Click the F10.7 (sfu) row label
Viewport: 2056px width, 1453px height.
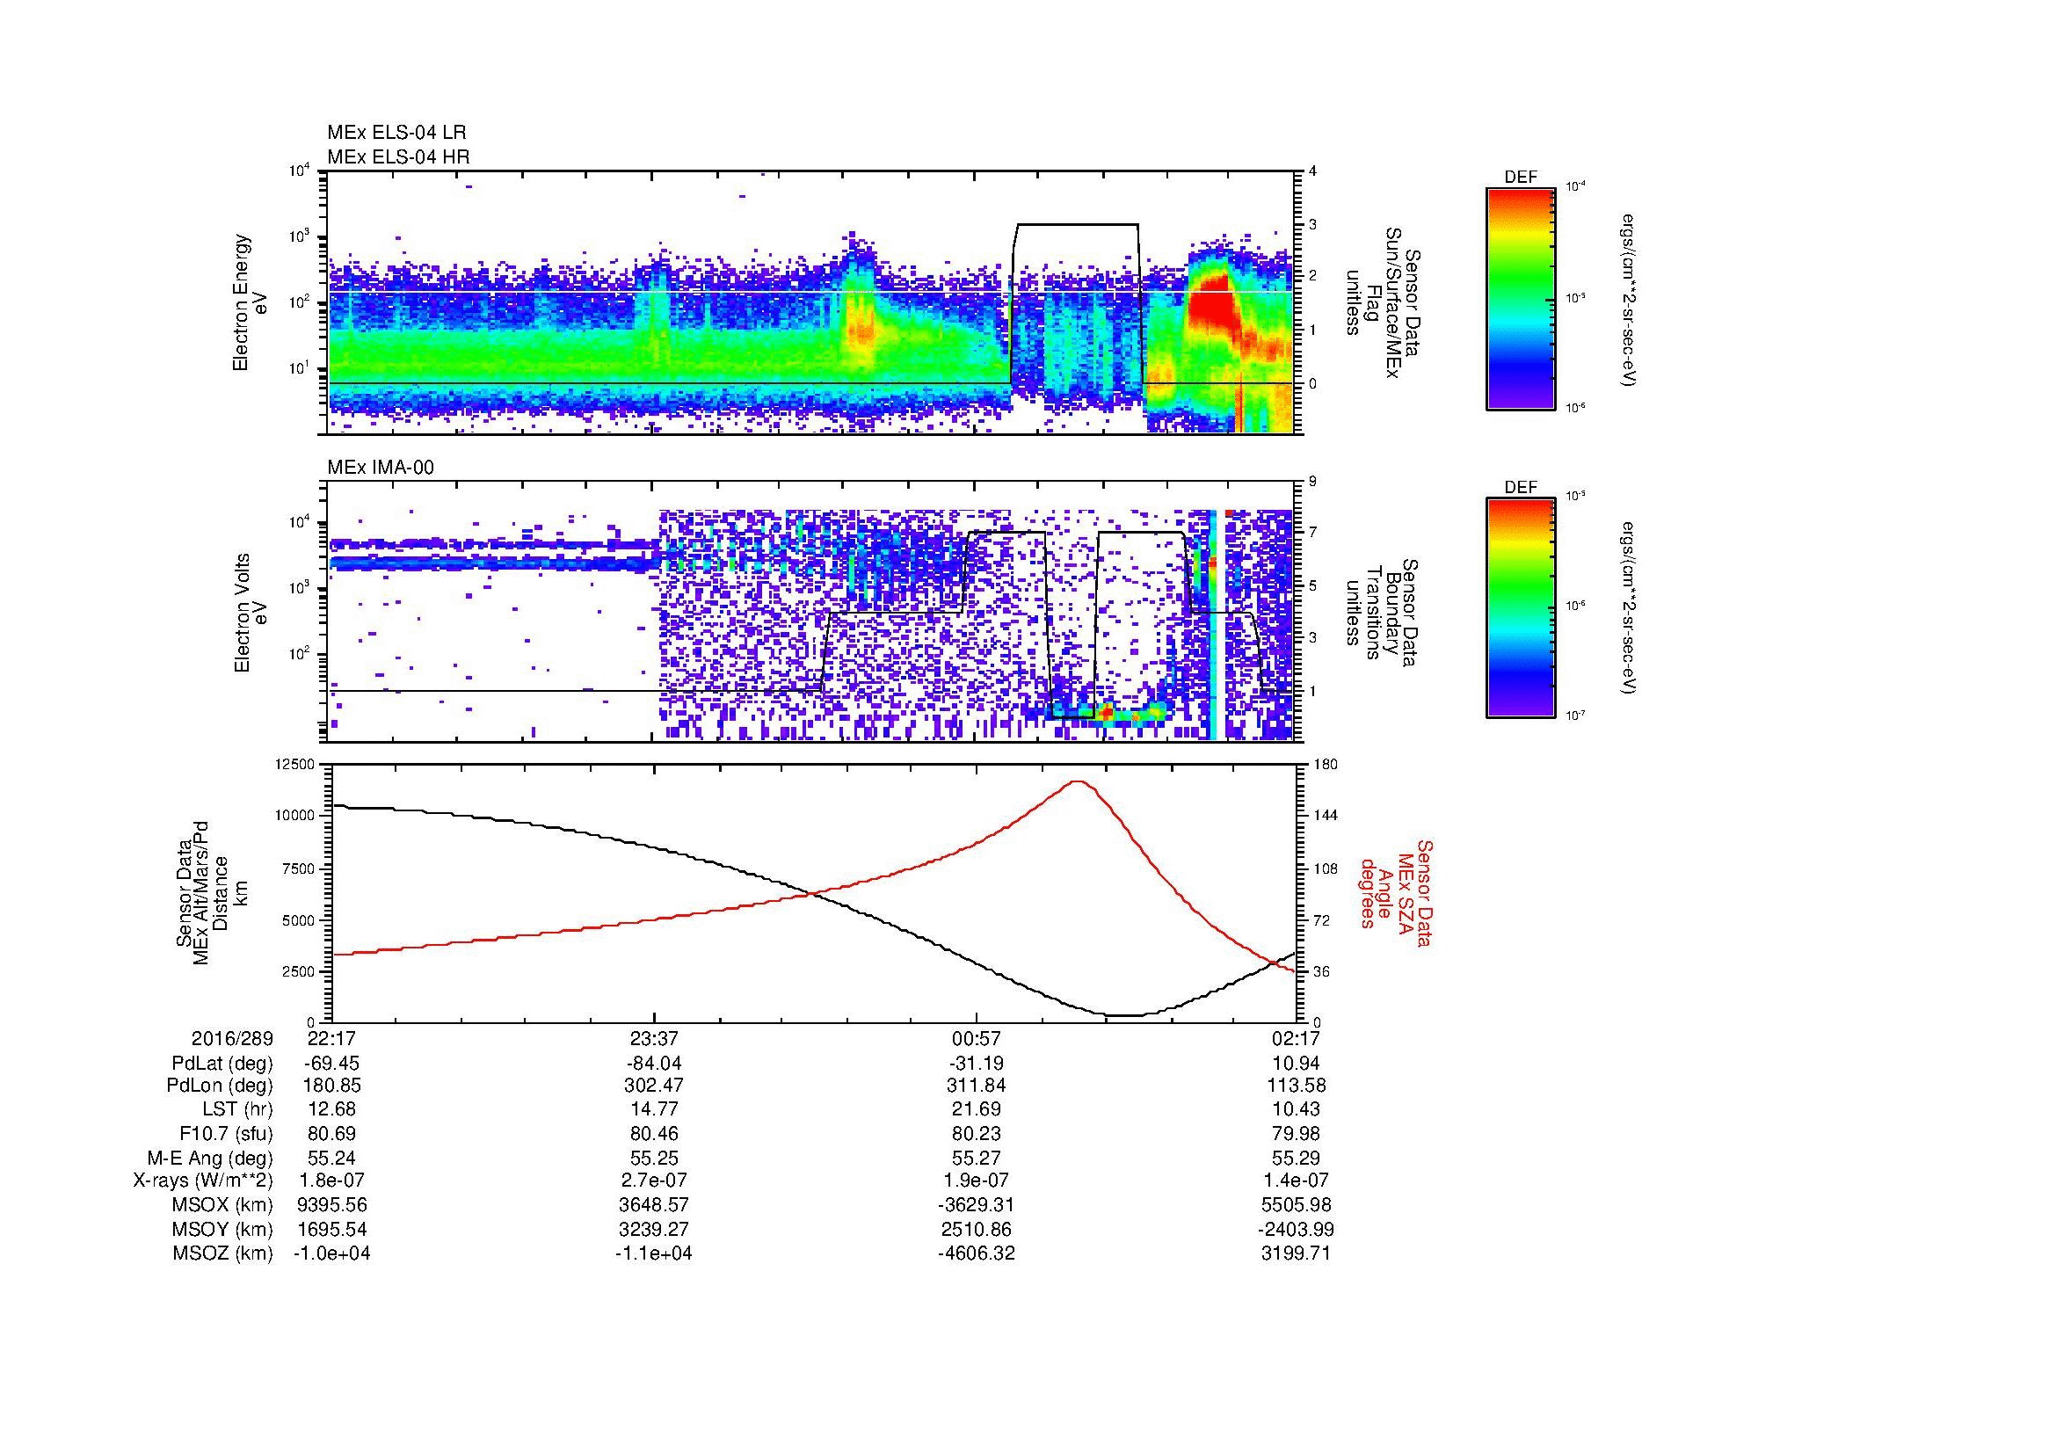point(226,1133)
